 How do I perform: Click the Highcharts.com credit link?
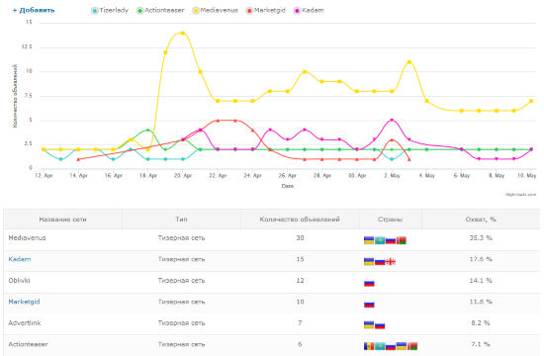click(520, 194)
